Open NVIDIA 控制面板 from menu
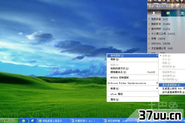Viewport: 185px width, 123px height. pos(133,77)
